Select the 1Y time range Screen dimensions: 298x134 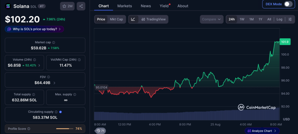pos(260,19)
